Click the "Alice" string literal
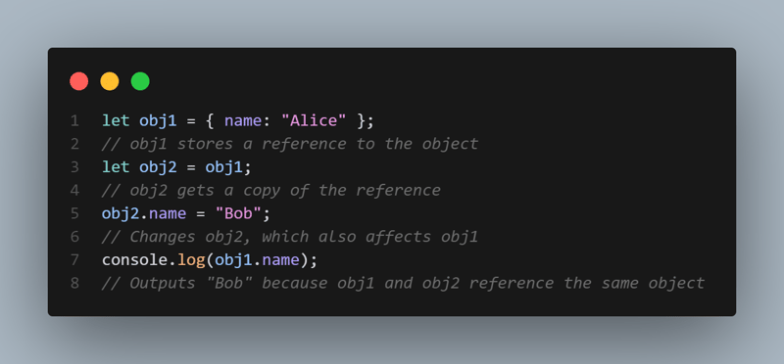The width and height of the screenshot is (784, 364). [314, 120]
